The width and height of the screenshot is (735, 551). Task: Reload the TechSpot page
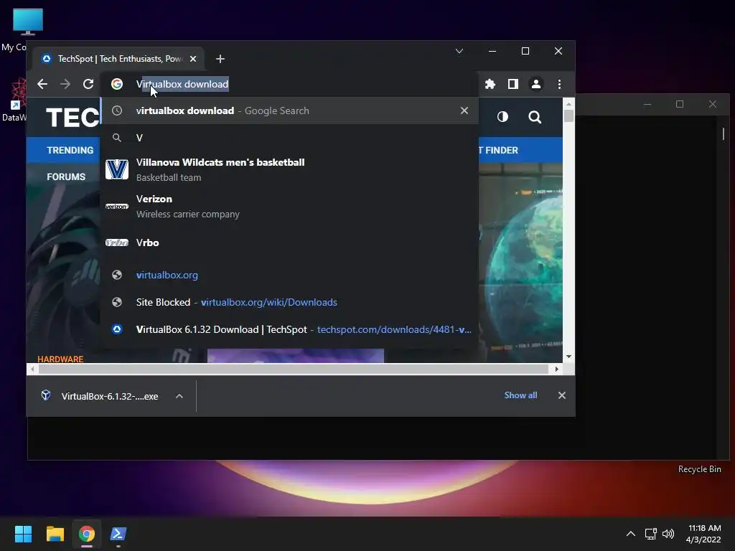pos(88,84)
